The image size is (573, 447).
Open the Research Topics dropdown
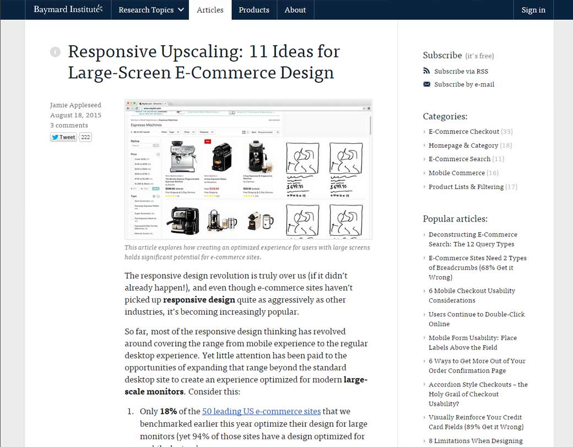point(150,9)
